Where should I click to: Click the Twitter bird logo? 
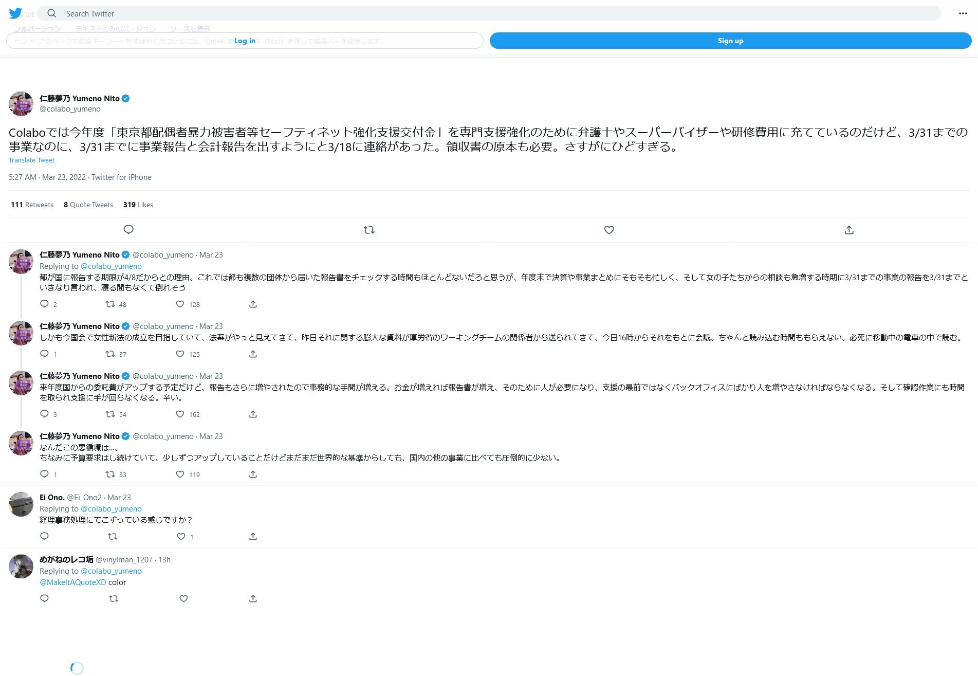tap(15, 13)
